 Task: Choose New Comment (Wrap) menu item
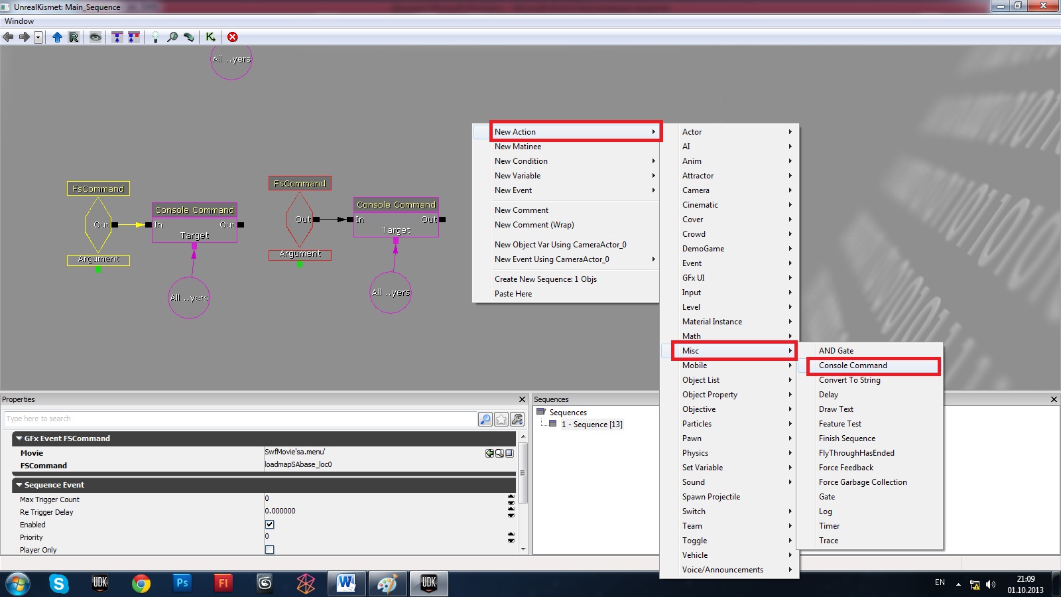pyautogui.click(x=534, y=225)
